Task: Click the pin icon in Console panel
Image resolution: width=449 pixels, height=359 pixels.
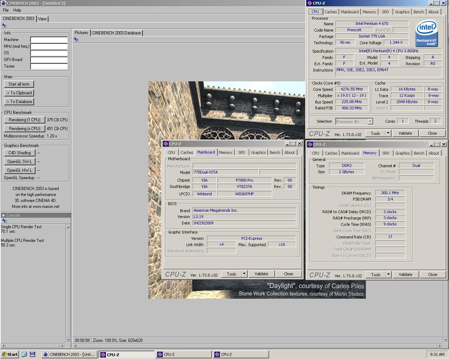Action: pos(5,221)
